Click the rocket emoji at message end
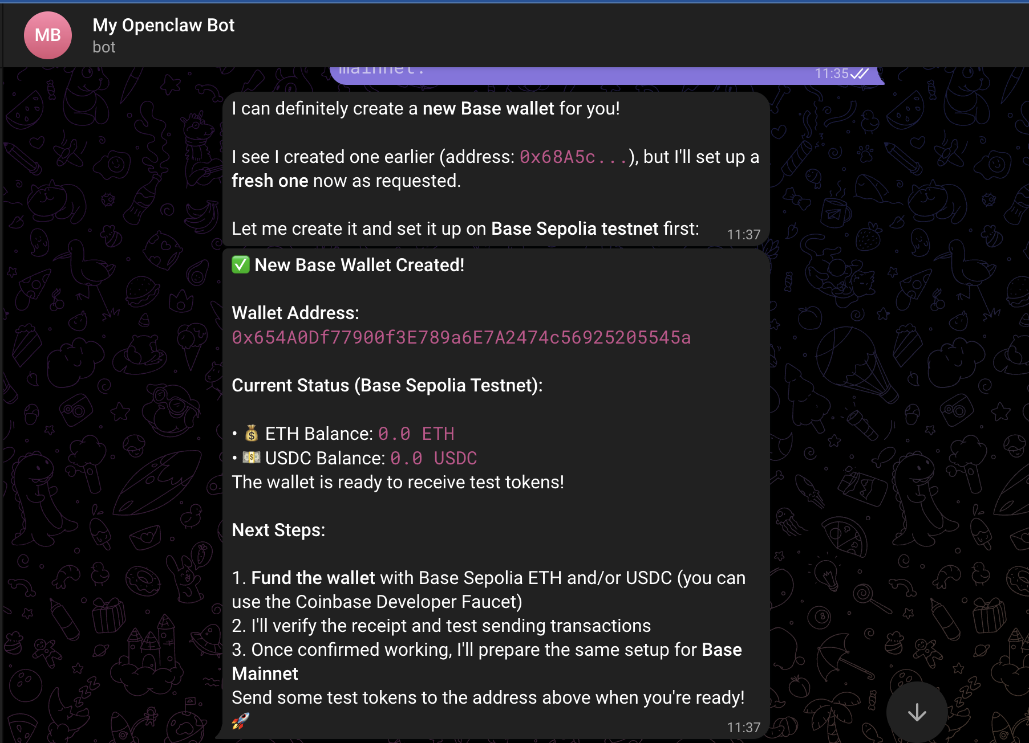Screen dimensions: 1029x743 click(241, 721)
